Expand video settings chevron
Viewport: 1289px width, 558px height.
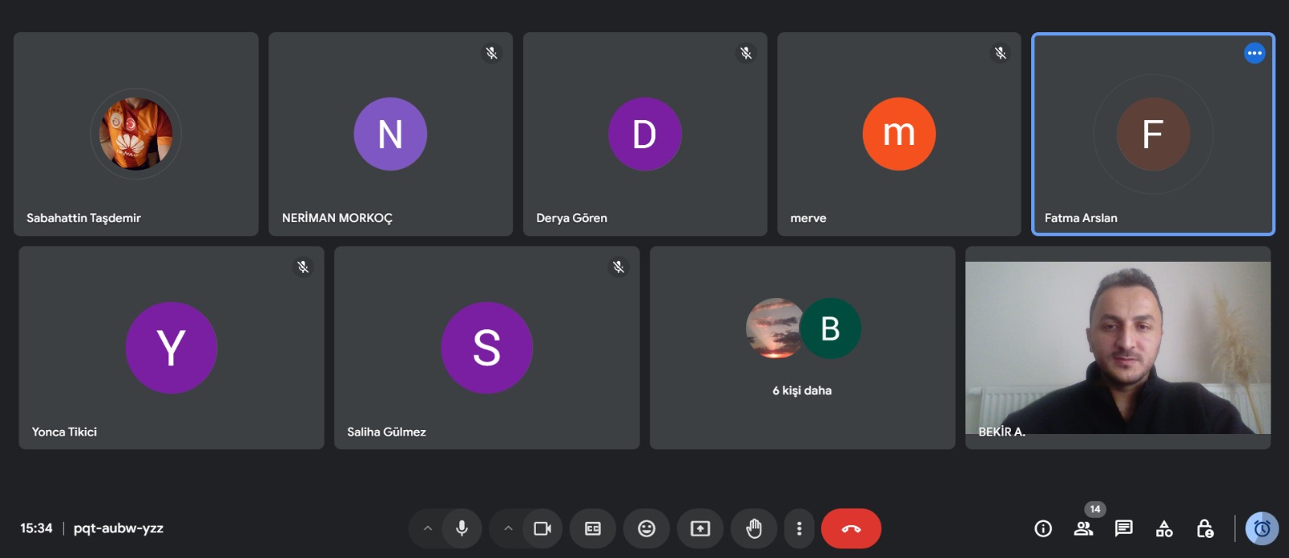click(x=508, y=528)
